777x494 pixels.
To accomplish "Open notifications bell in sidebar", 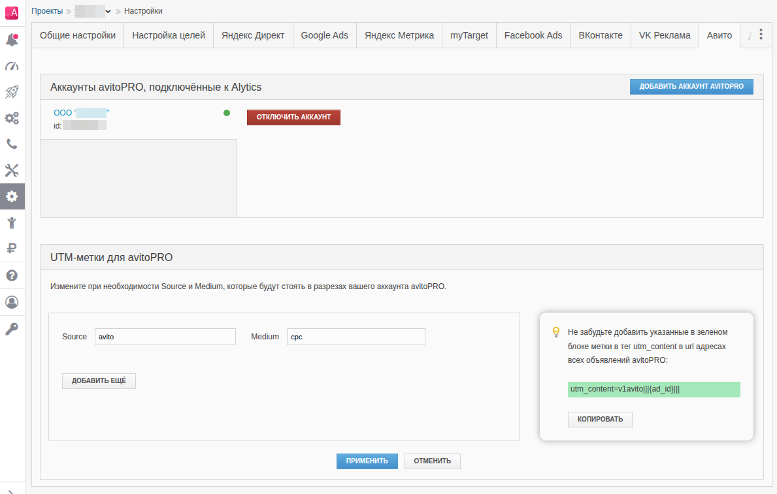I will pyautogui.click(x=12, y=40).
